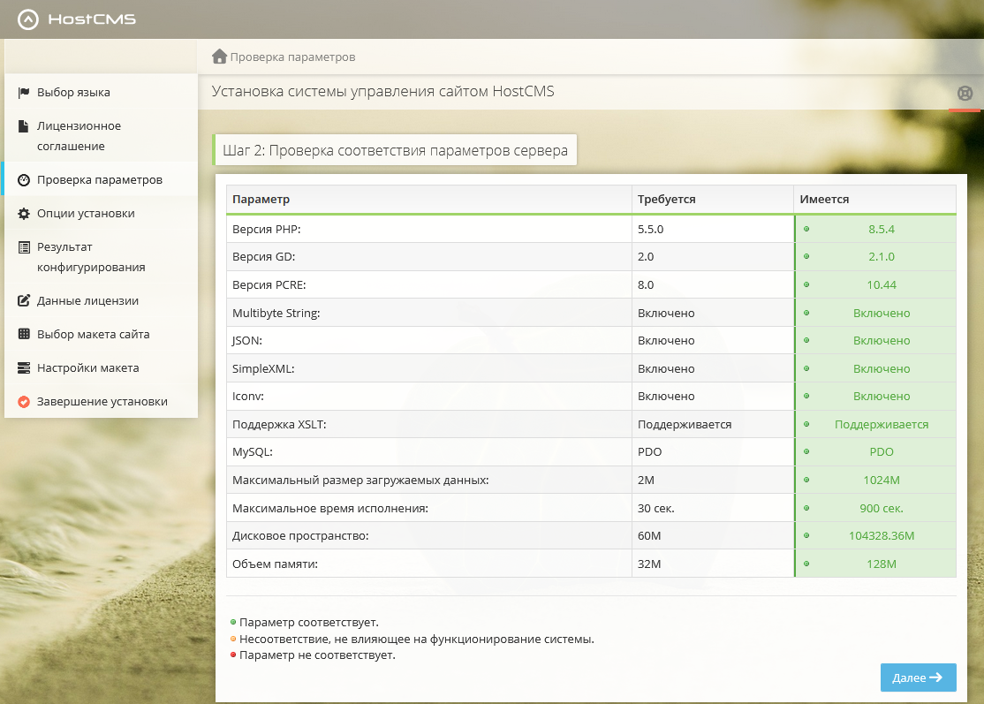The height and width of the screenshot is (704, 984).
Task: Click the Далее next button
Action: pos(918,678)
